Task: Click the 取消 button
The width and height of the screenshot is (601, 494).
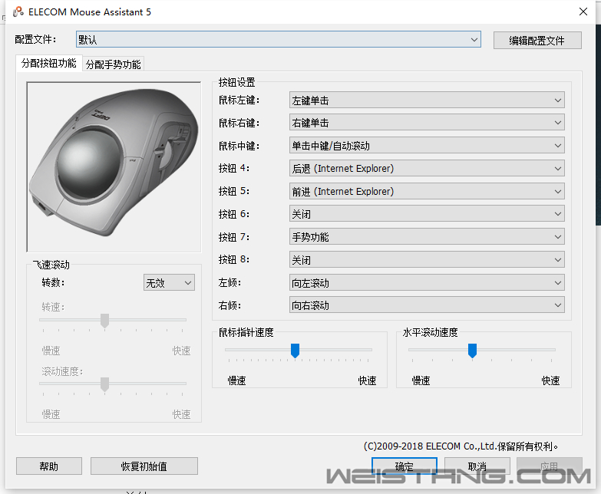Action: [x=477, y=466]
